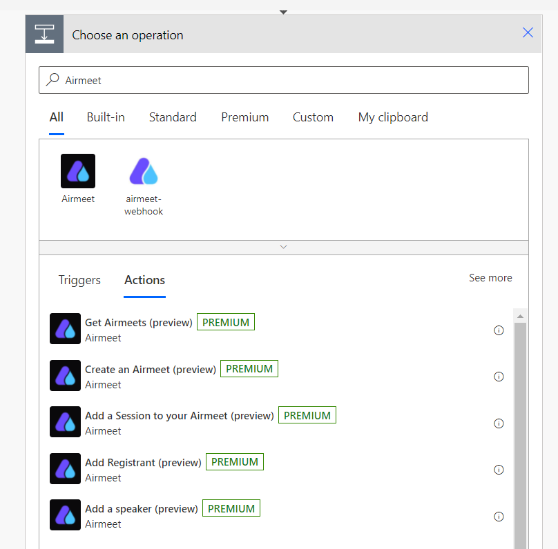The image size is (558, 549).
Task: Choose Add a speaker (preview) action
Action: [142, 508]
